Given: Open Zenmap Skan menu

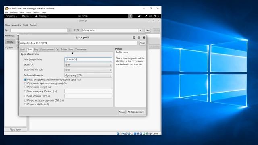Looking at the screenshot, I should (7, 25).
